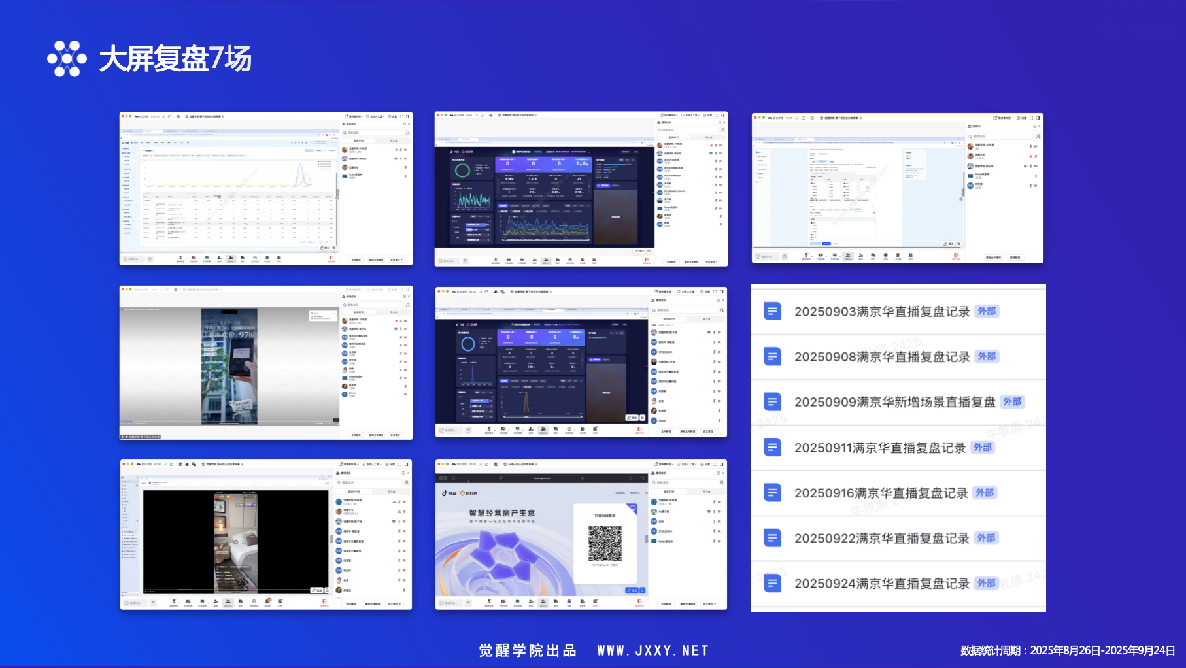Screen dimensions: 1186x668
Task: Click the document icon for 20250903满京华直播复盘记录
Action: [x=772, y=311]
